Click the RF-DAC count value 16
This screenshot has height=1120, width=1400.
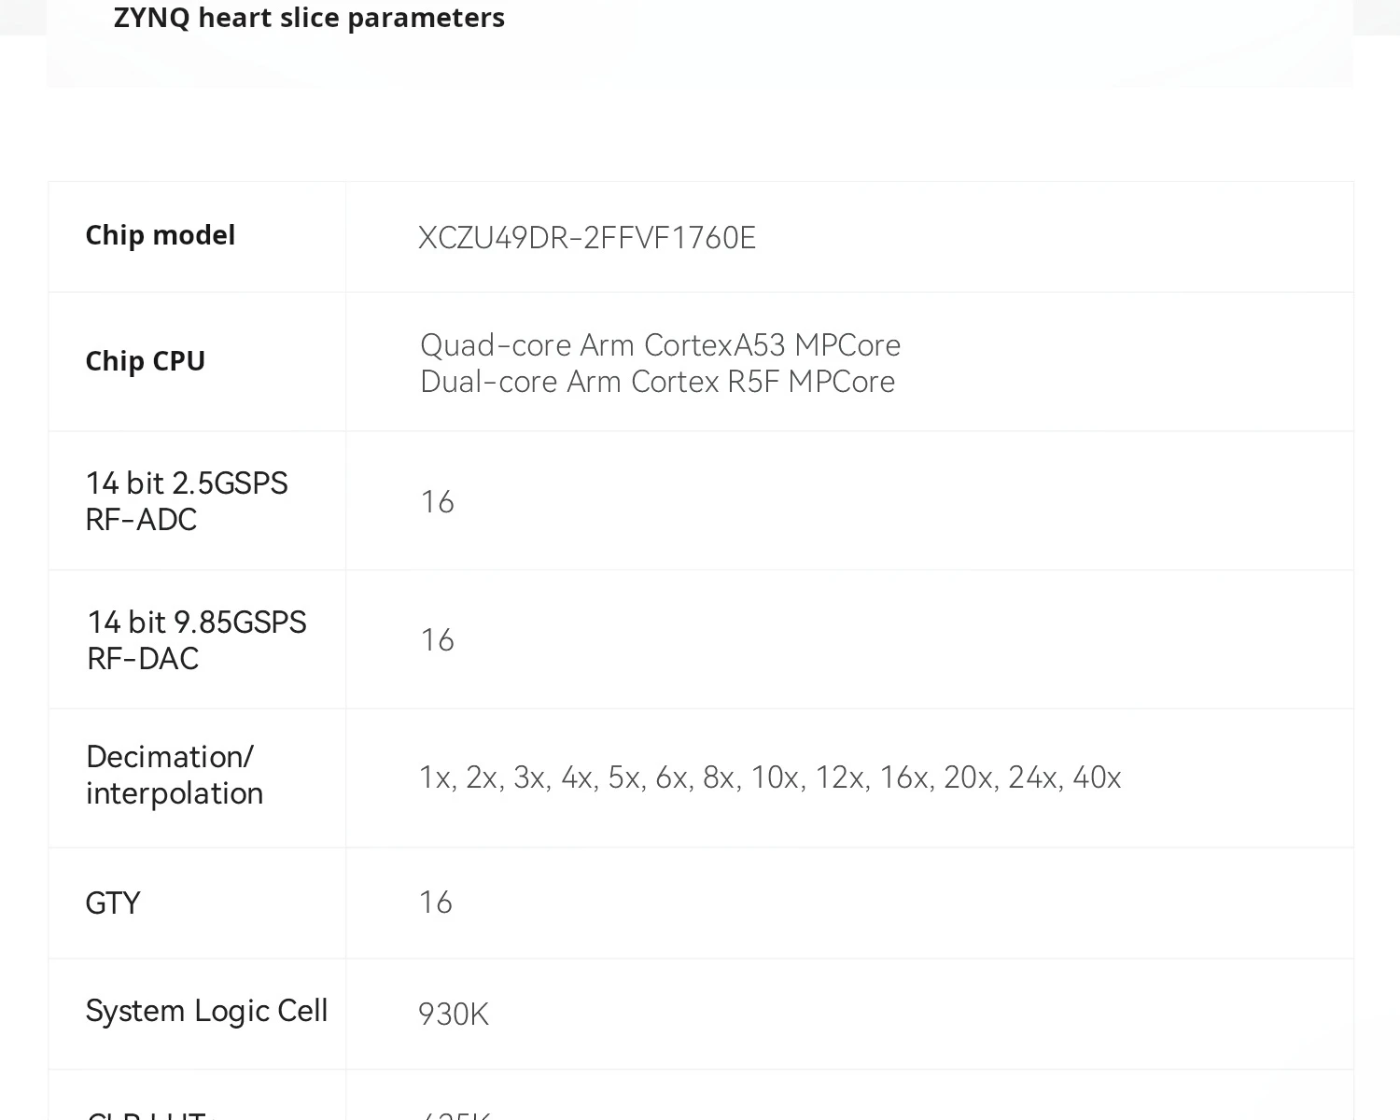(437, 640)
